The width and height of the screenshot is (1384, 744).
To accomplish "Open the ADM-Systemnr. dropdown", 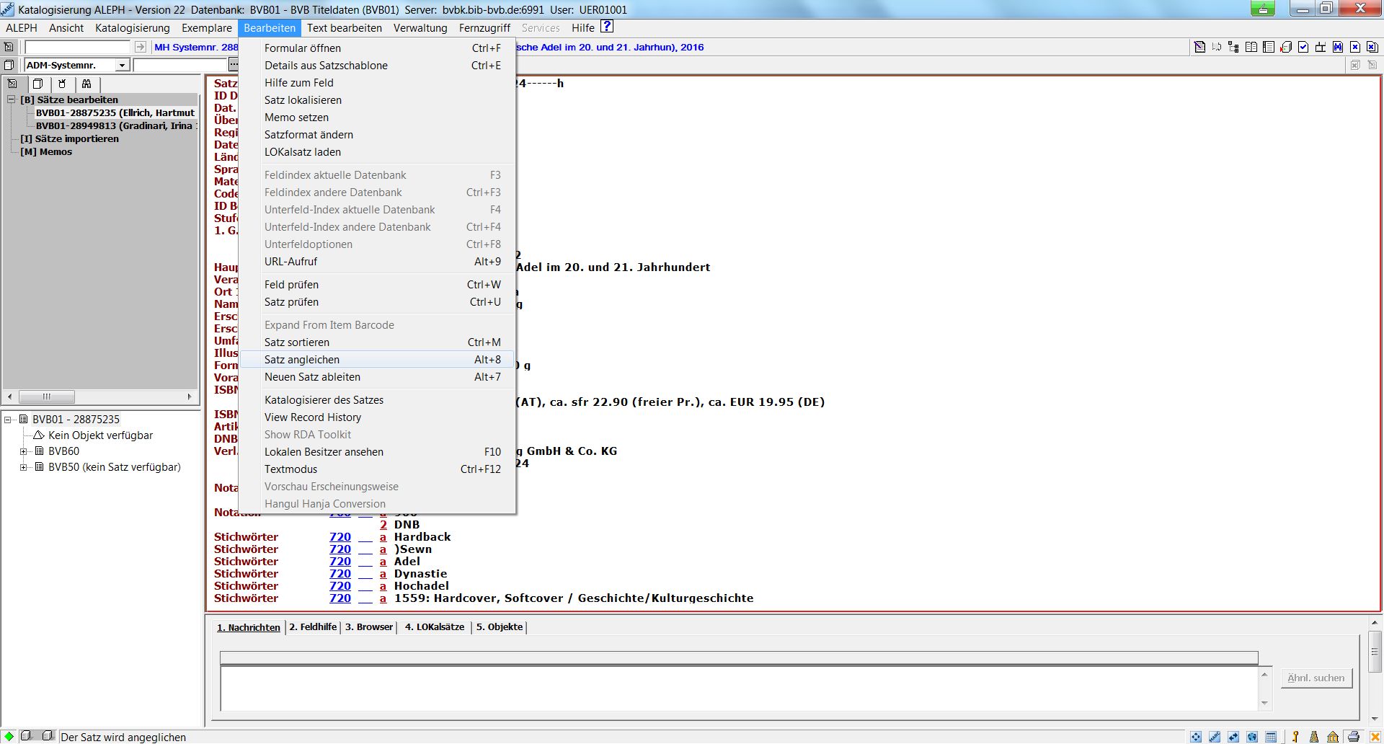I will pos(122,66).
